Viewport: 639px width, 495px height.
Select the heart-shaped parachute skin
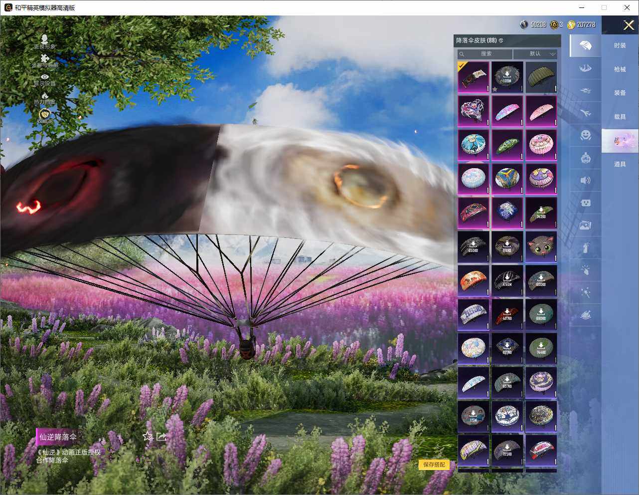pyautogui.click(x=473, y=111)
